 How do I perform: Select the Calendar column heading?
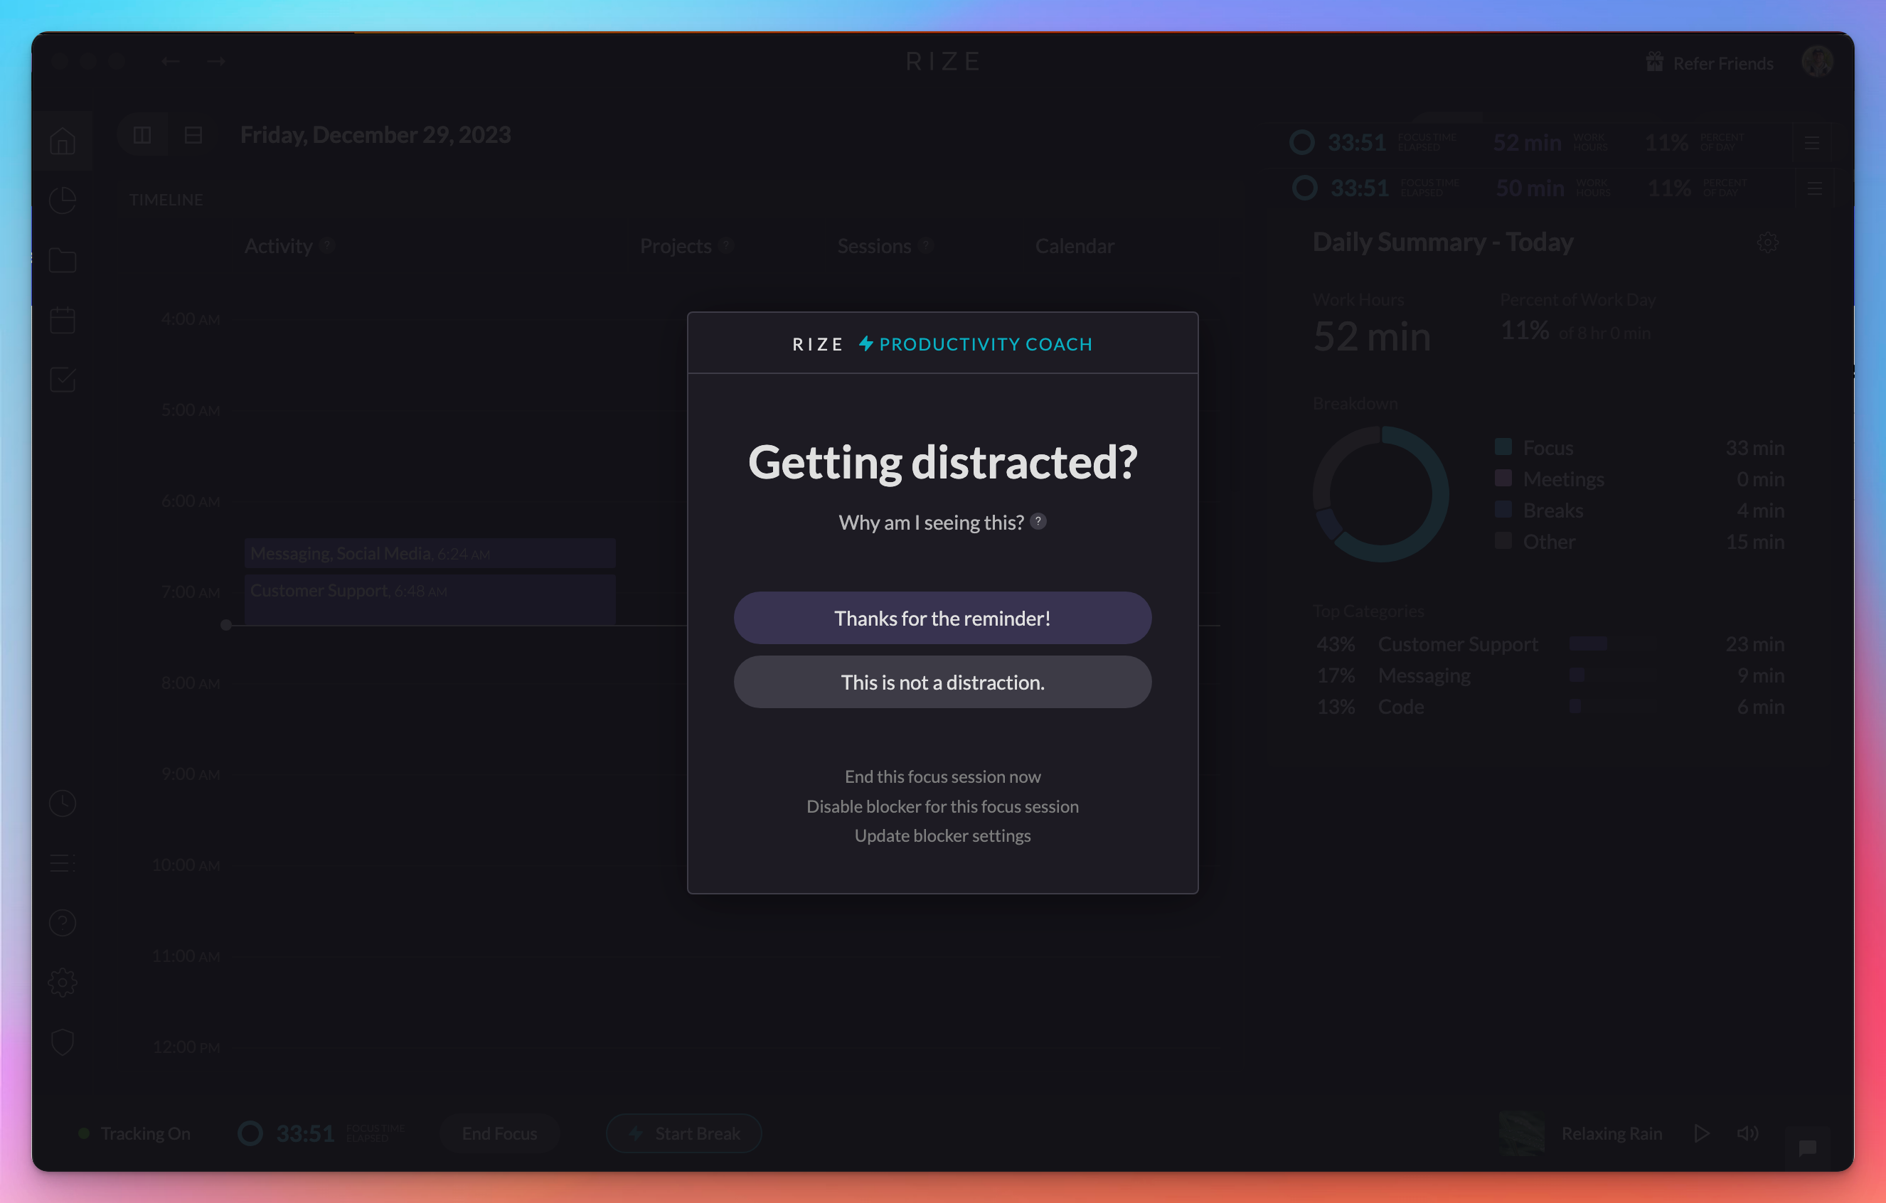(1075, 246)
